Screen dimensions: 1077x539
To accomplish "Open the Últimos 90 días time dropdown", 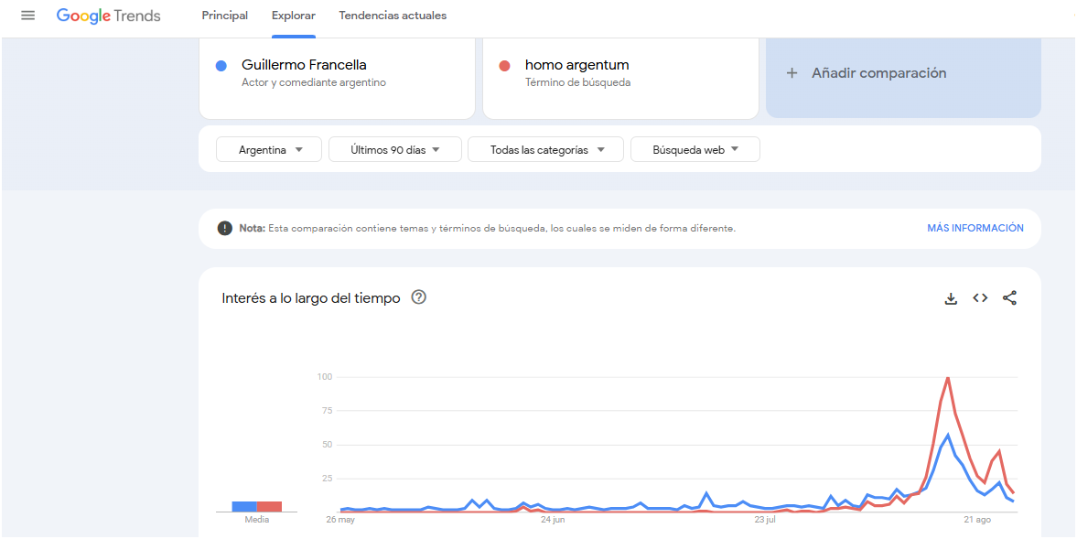I will click(x=395, y=150).
